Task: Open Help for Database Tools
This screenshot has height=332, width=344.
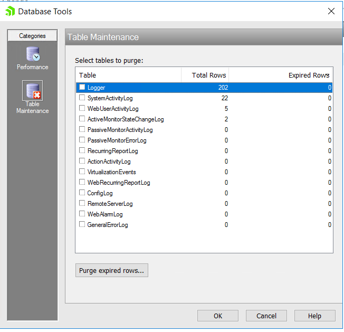Action: click(315, 316)
